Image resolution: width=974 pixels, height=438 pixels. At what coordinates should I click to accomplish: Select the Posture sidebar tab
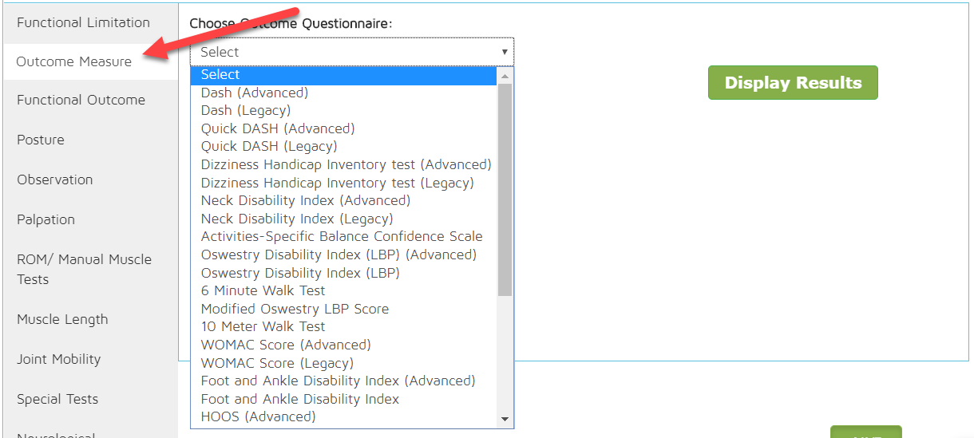click(41, 140)
